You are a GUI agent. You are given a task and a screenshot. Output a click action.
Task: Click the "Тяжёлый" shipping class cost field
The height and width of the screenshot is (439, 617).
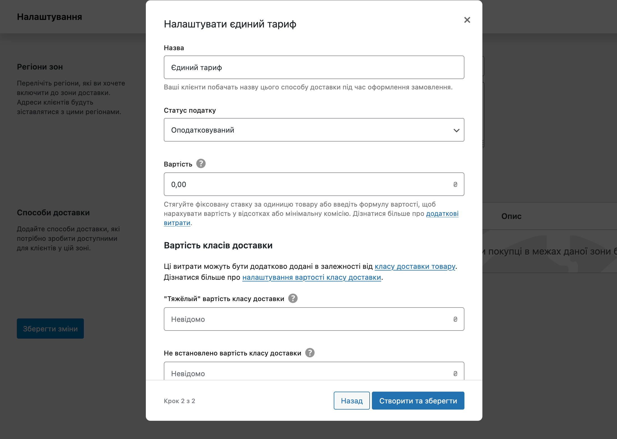[314, 319]
